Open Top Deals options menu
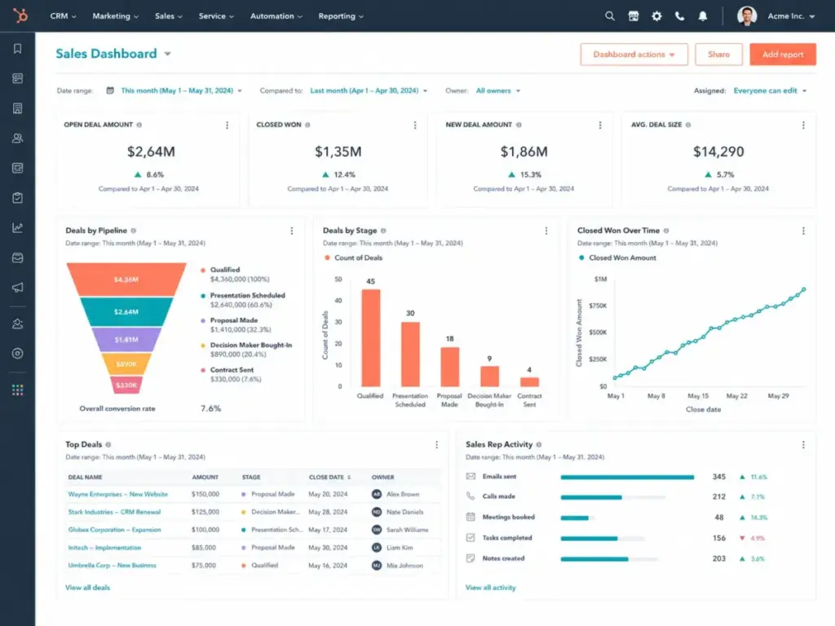 [437, 445]
